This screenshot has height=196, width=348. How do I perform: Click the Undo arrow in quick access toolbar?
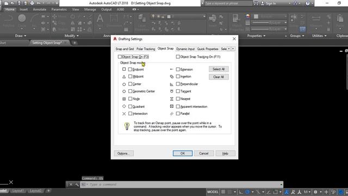point(39,3)
